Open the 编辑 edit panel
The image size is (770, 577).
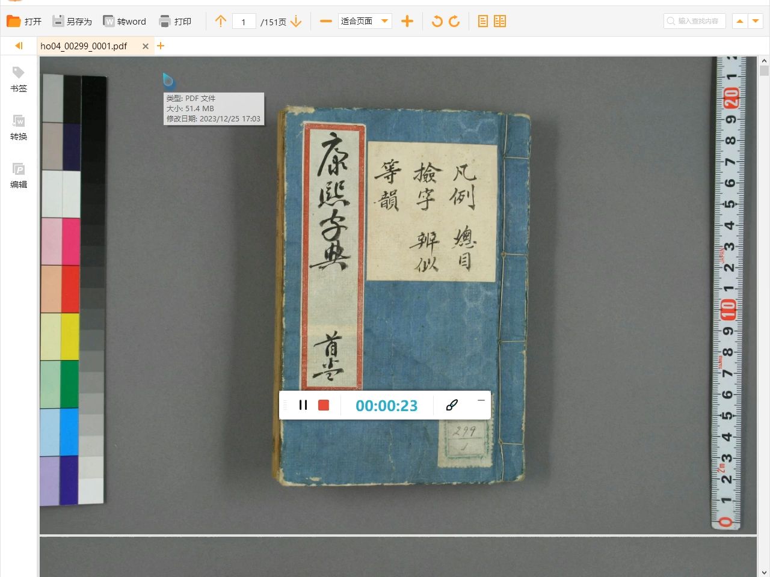pyautogui.click(x=19, y=176)
